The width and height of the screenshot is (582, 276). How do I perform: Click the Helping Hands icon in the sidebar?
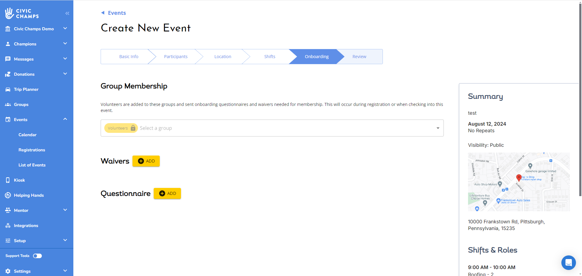tap(8, 195)
